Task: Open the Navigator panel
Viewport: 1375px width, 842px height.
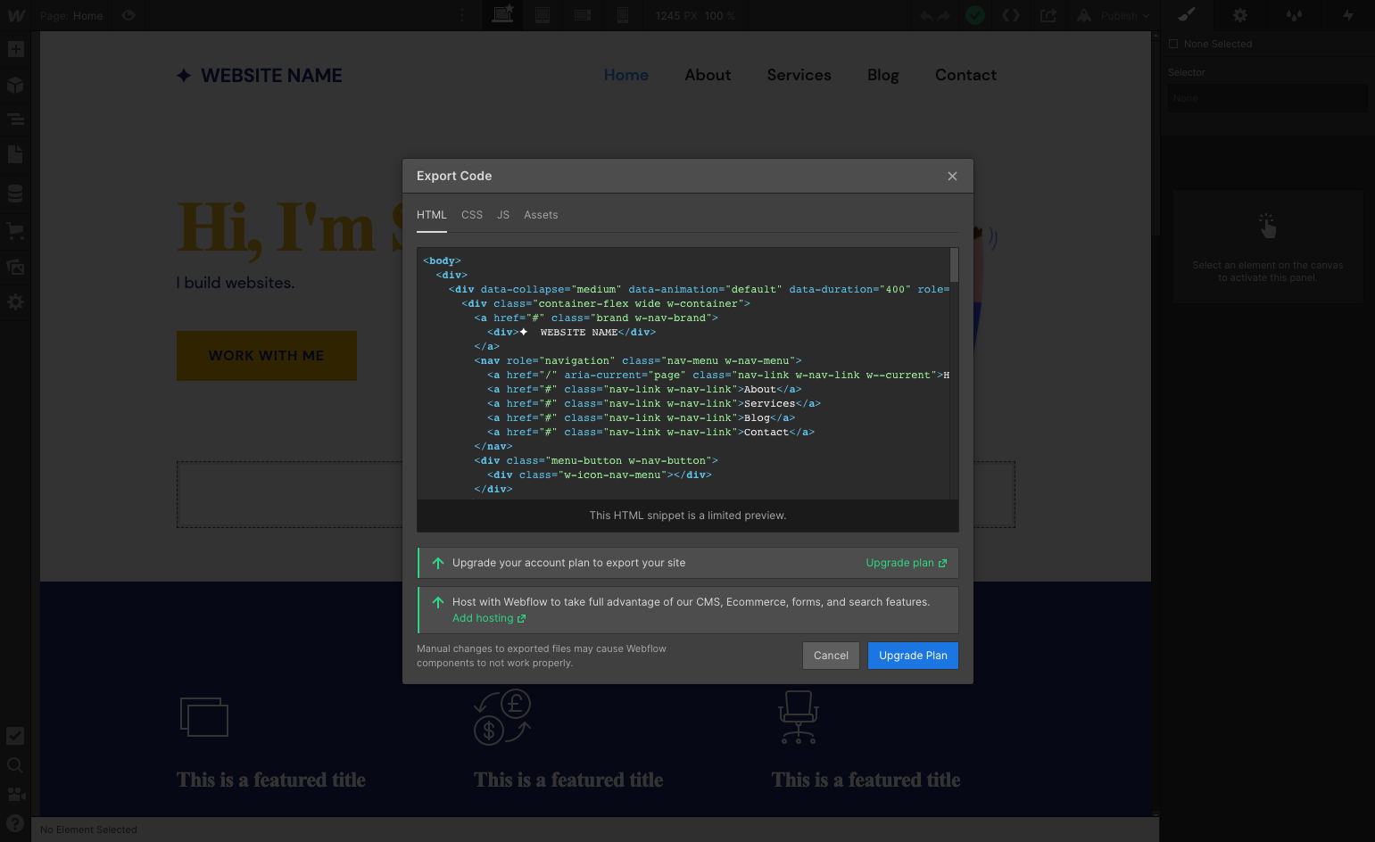Action: [x=15, y=118]
